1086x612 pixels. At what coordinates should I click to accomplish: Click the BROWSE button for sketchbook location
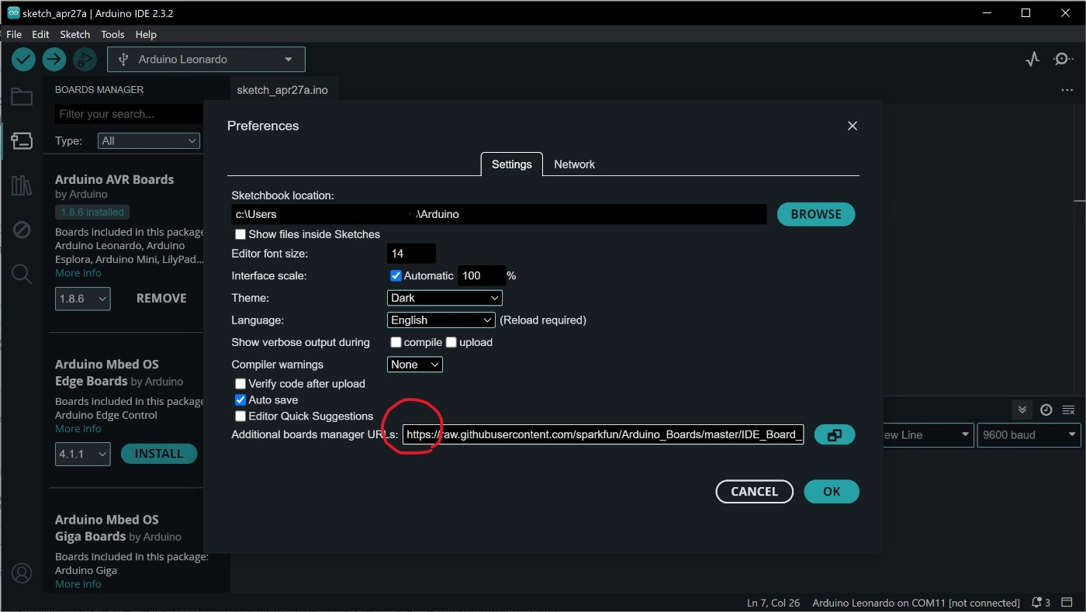[816, 214]
